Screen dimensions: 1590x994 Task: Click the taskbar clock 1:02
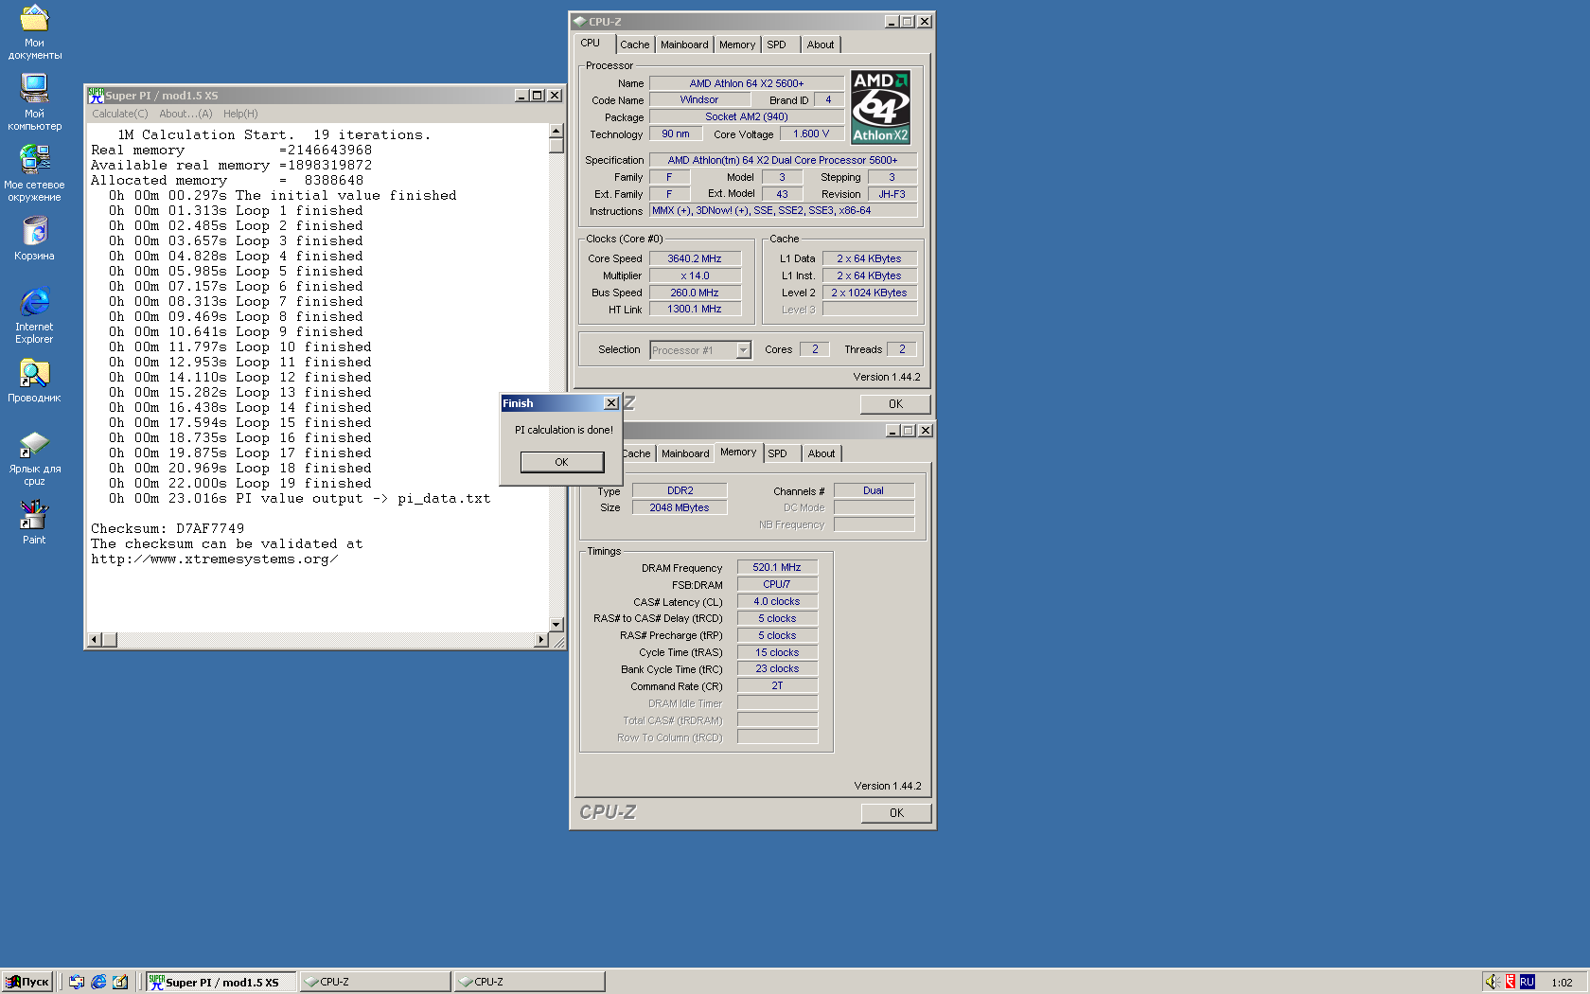pos(1562,983)
